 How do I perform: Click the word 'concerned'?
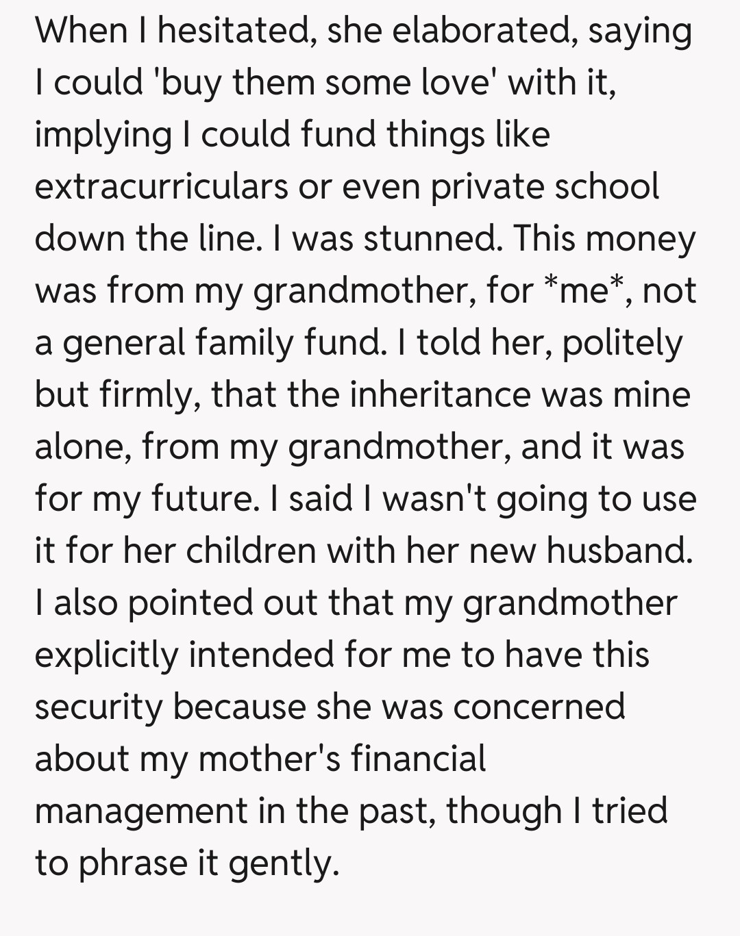(x=539, y=707)
